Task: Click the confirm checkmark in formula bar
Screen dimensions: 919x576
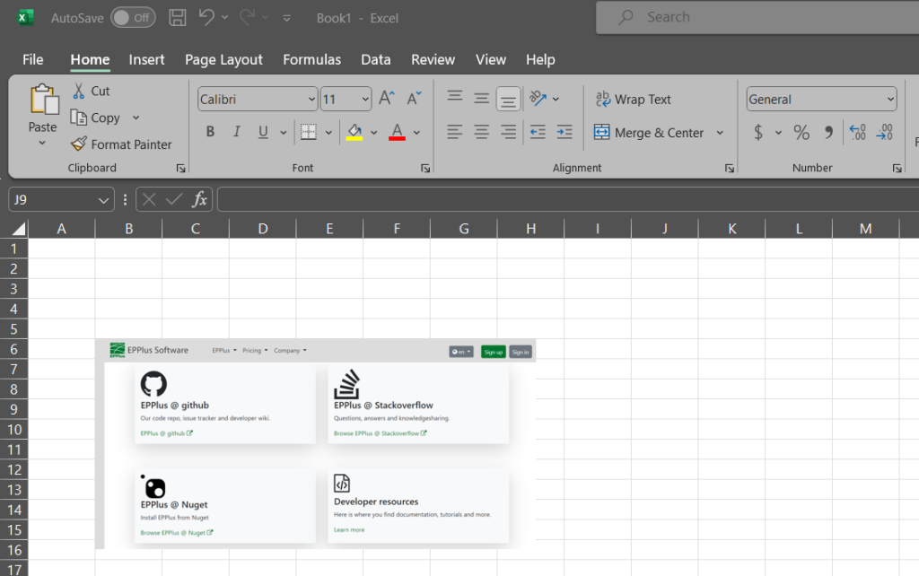Action: pyautogui.click(x=174, y=200)
